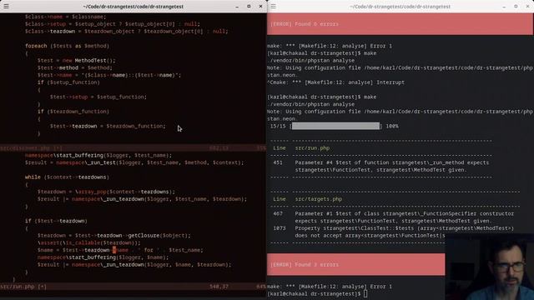Click the upper split's file status line
The image size is (534, 300).
point(133,148)
